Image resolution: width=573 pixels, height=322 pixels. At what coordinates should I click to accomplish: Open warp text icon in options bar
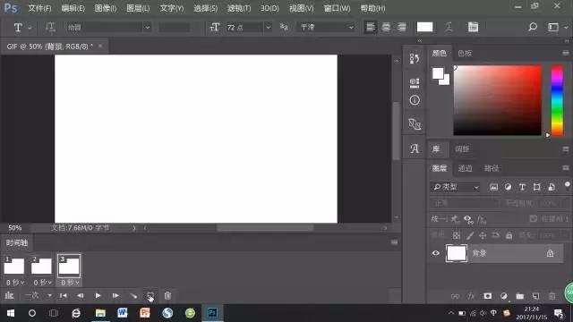pyautogui.click(x=449, y=27)
